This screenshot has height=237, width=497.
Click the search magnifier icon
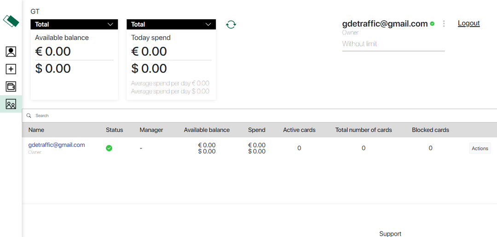29,116
